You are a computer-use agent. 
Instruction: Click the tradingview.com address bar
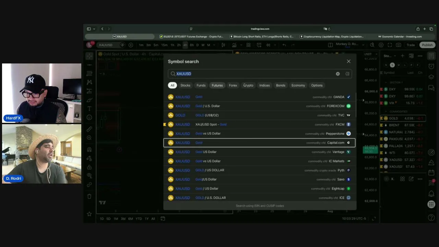260,29
